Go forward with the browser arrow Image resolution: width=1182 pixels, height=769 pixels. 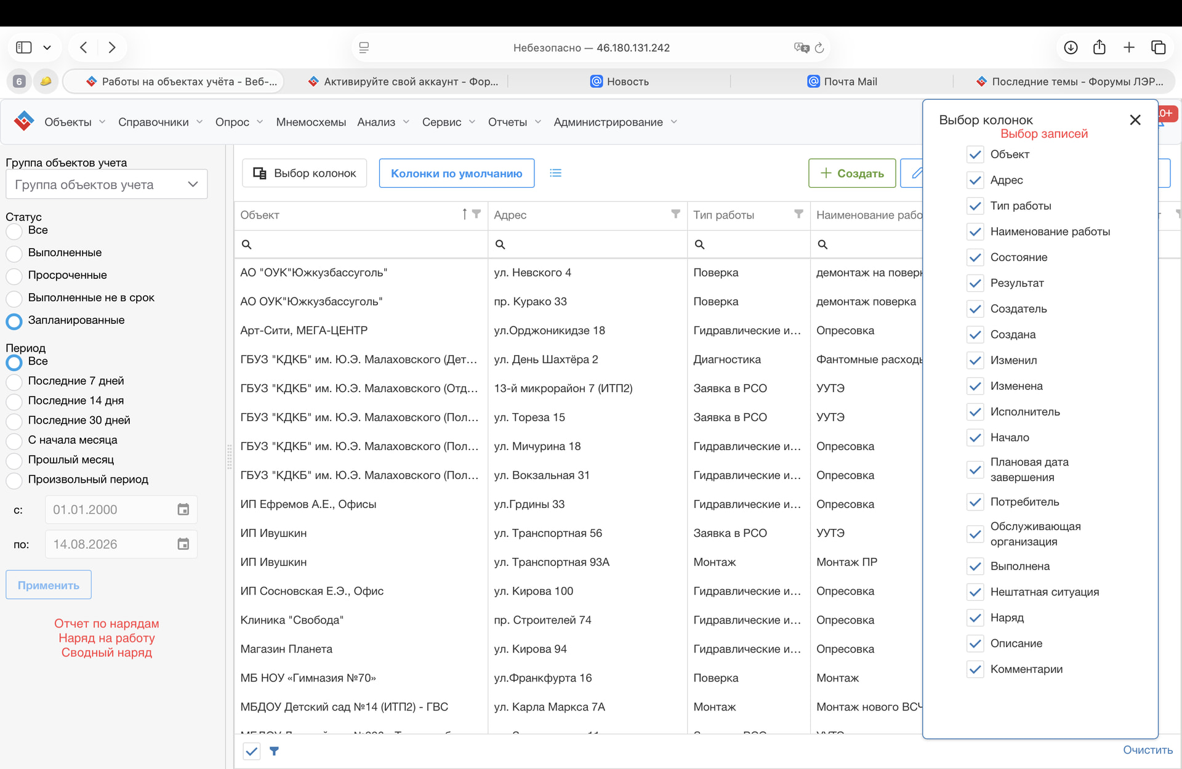(x=112, y=47)
